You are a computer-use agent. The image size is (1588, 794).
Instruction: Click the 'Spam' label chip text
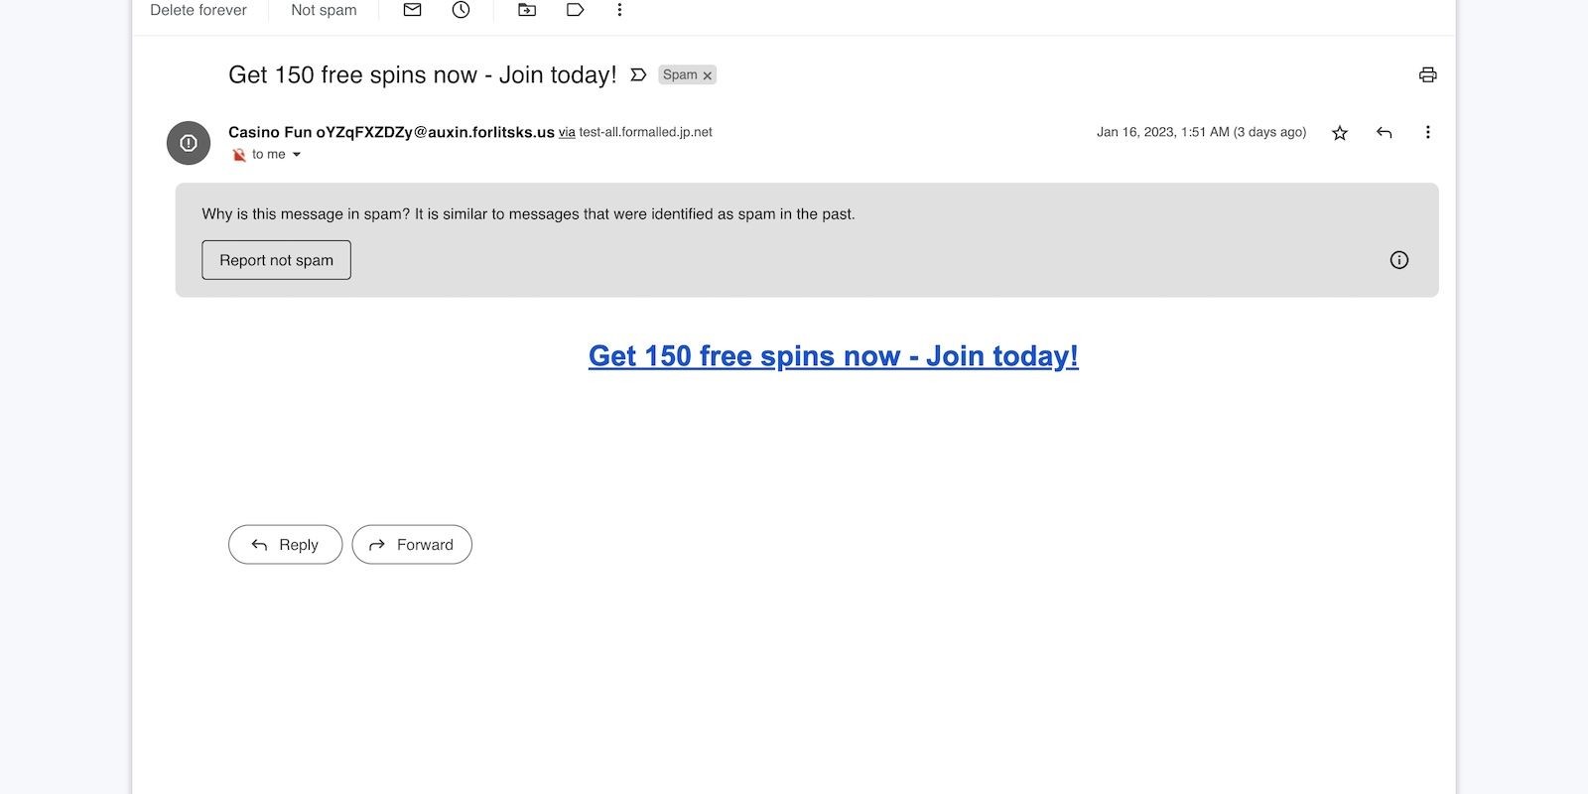(680, 75)
